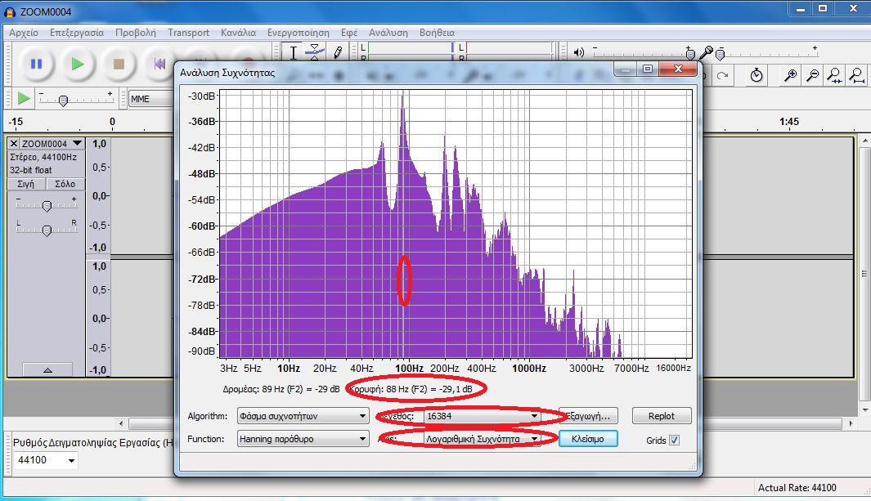Maximize the Ανάλυση Συχνότητας dialog

coord(648,69)
